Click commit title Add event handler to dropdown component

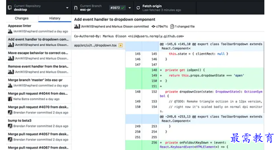coord(115,19)
